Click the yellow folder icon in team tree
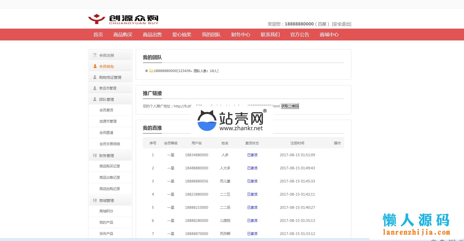Screen dimensions: 464x241 [151, 71]
